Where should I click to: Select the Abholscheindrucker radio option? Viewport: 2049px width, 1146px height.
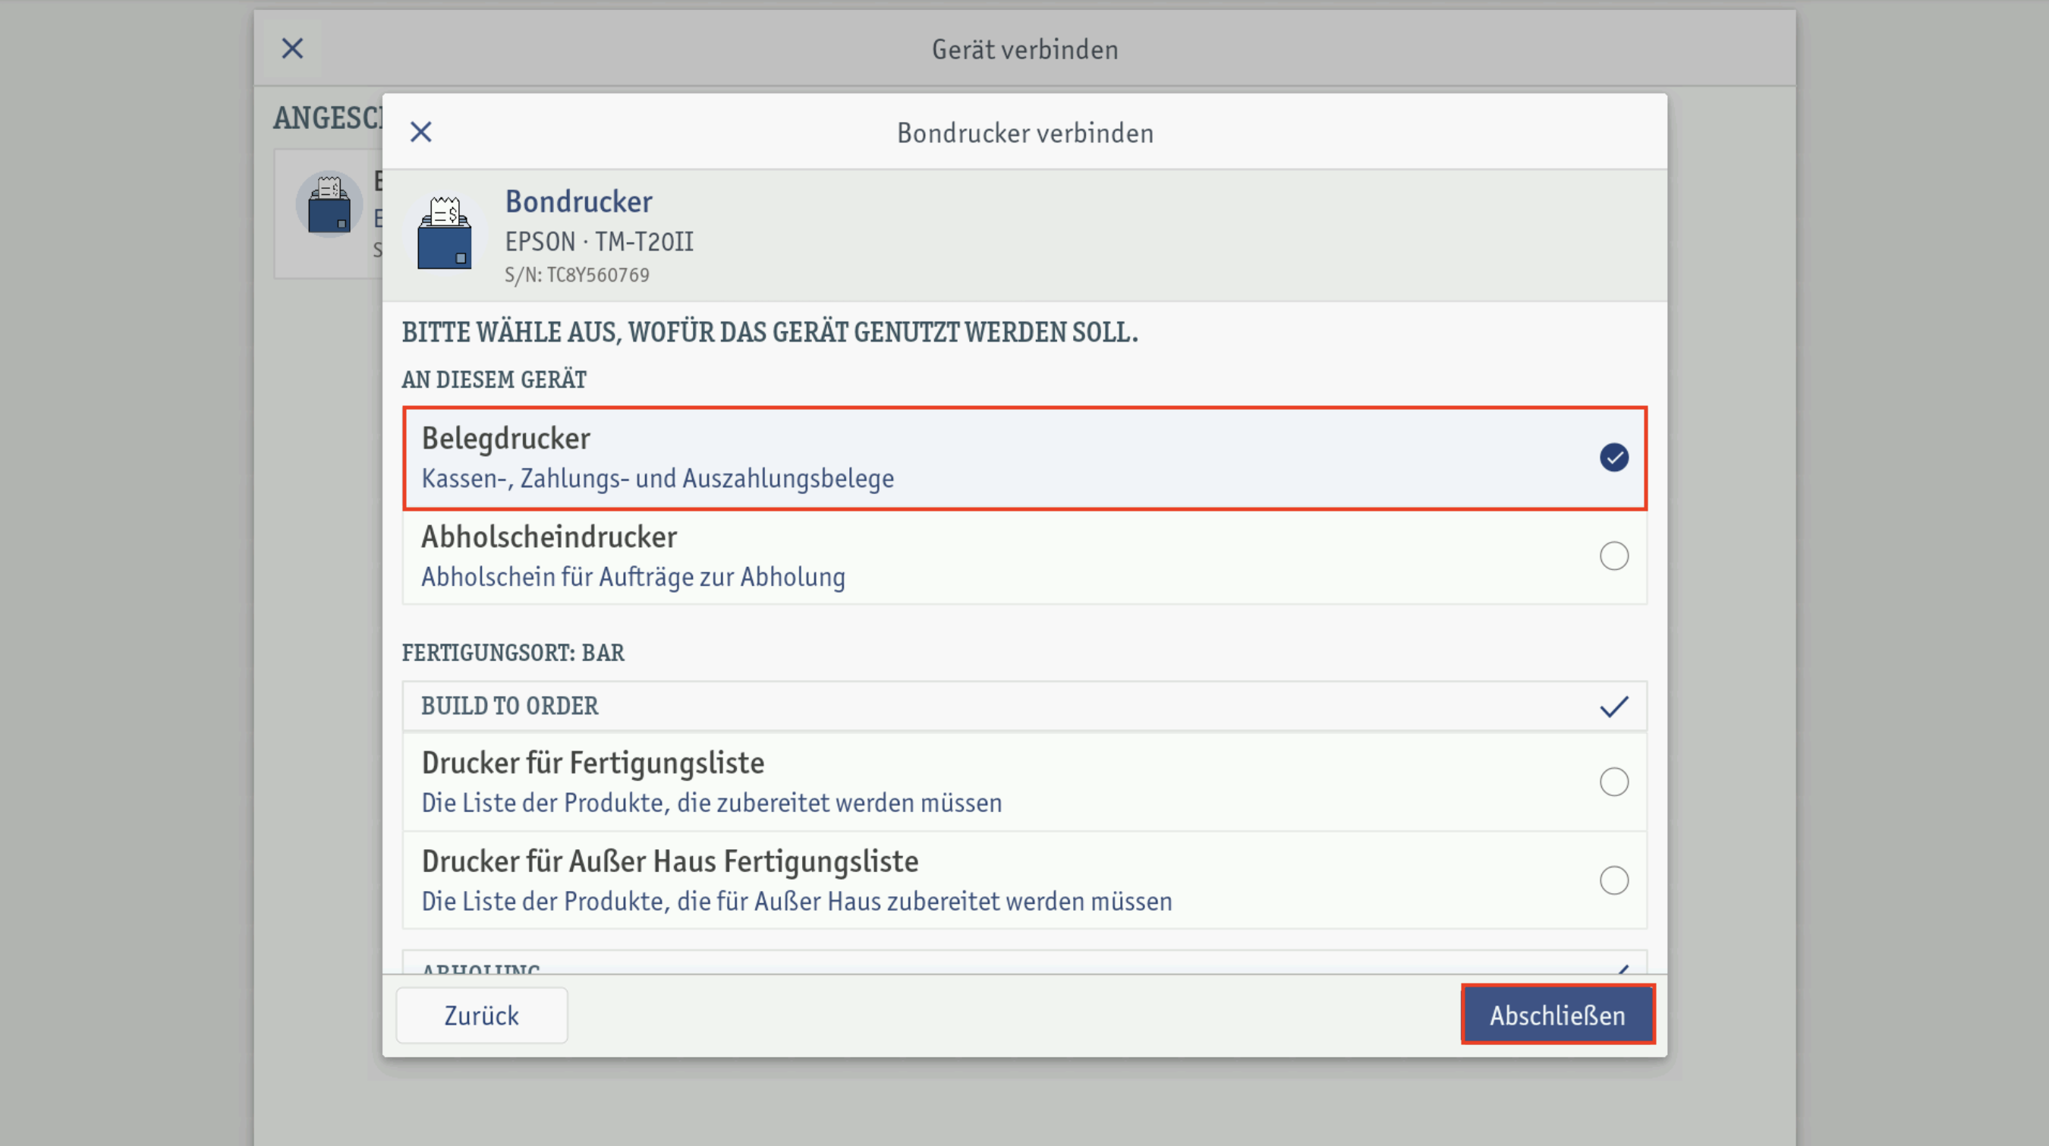(1614, 556)
